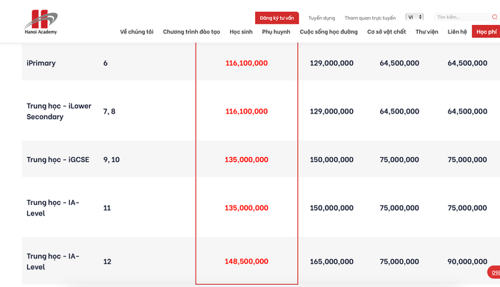Open the VI language dropdown
This screenshot has width=500, height=287.
[414, 17]
